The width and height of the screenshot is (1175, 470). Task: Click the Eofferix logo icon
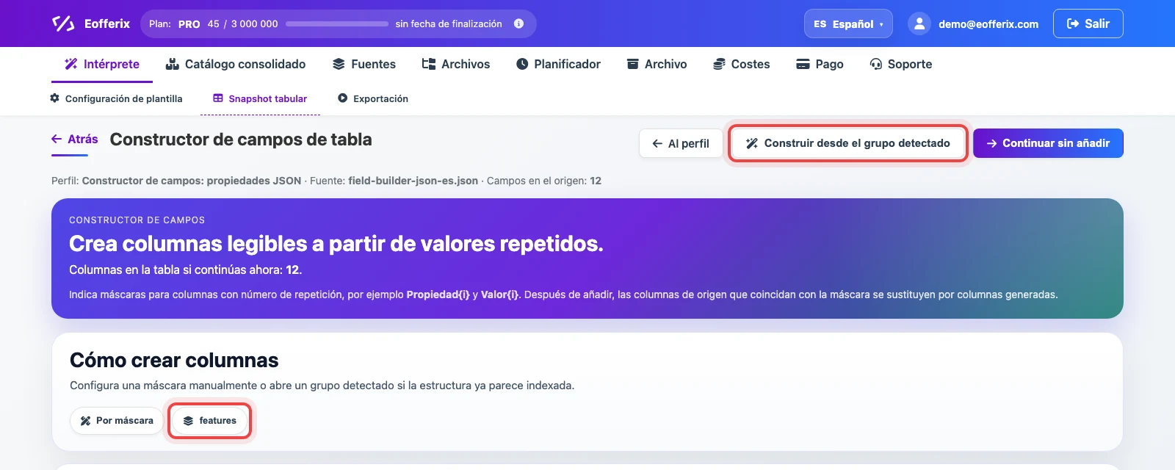(x=63, y=23)
